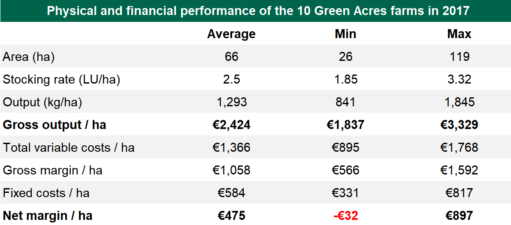Click Total variable costs / ha label

(69, 148)
